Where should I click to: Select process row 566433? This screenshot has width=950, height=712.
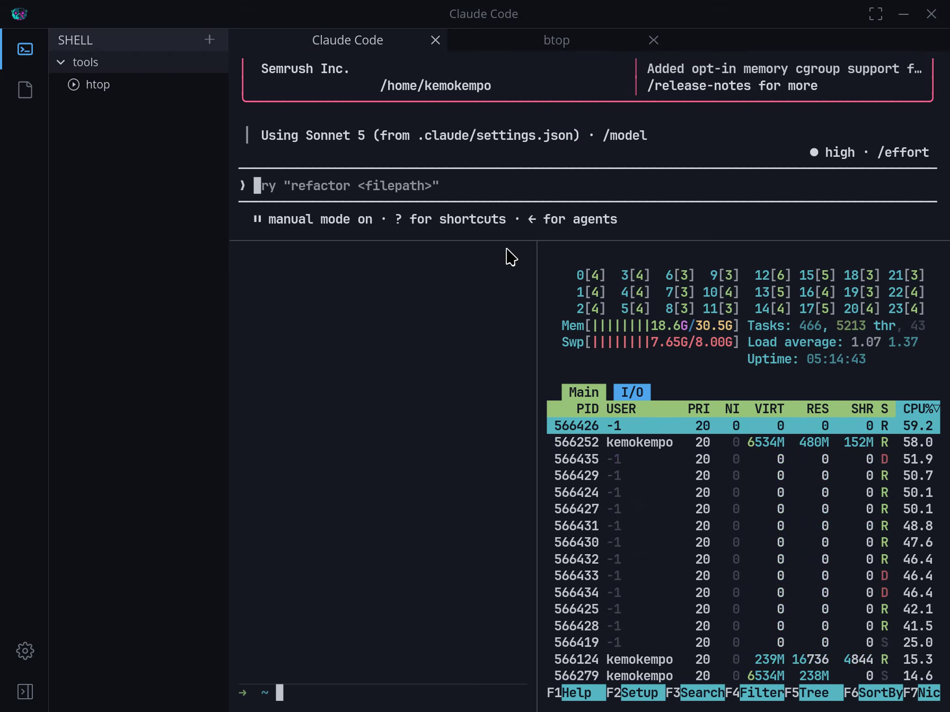pyautogui.click(x=743, y=576)
